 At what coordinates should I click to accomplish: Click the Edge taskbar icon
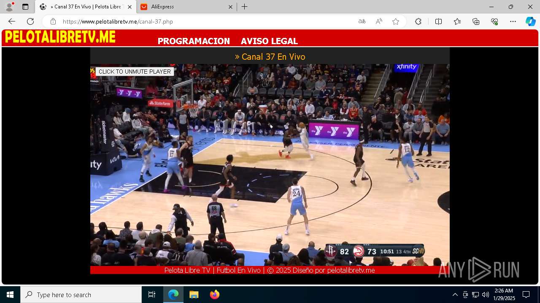click(x=173, y=295)
